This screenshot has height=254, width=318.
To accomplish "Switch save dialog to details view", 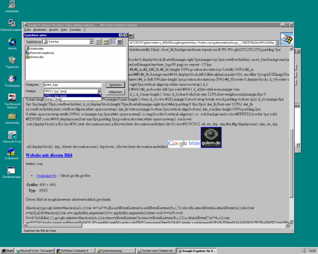I will pyautogui.click(x=119, y=42).
